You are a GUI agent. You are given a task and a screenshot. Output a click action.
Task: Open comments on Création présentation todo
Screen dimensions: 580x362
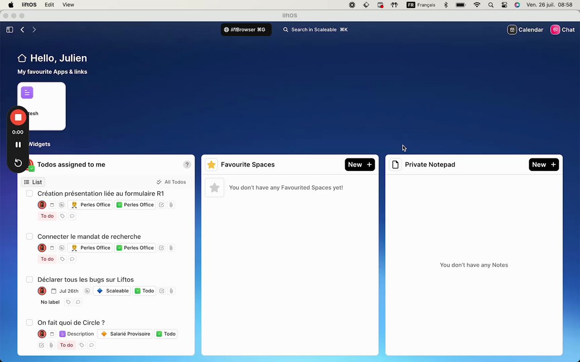[72, 216]
